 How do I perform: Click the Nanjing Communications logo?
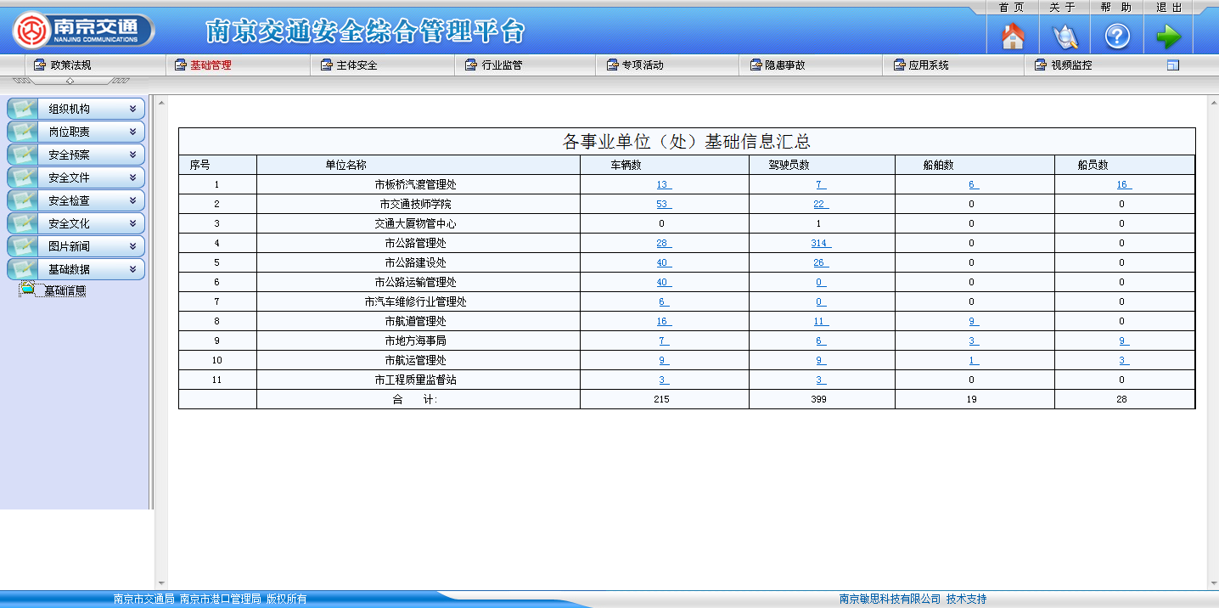point(83,31)
